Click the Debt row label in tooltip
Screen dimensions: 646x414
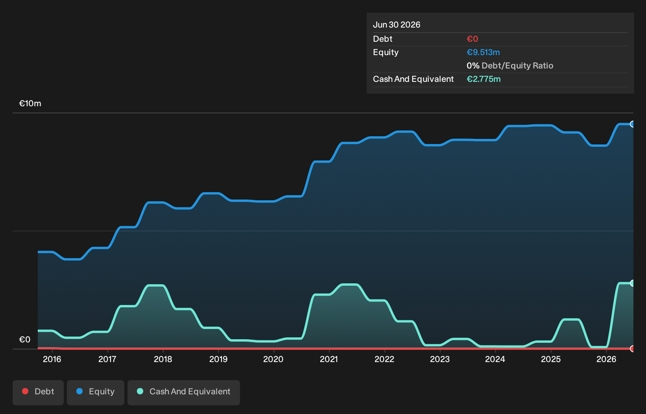383,39
